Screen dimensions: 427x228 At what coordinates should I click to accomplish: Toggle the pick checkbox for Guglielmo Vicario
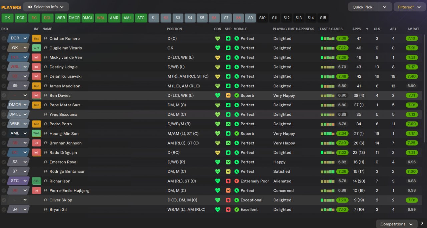pyautogui.click(x=4, y=48)
